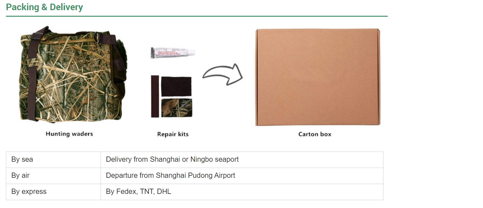
Task: Select the By sea table cell
Action: tap(53, 160)
